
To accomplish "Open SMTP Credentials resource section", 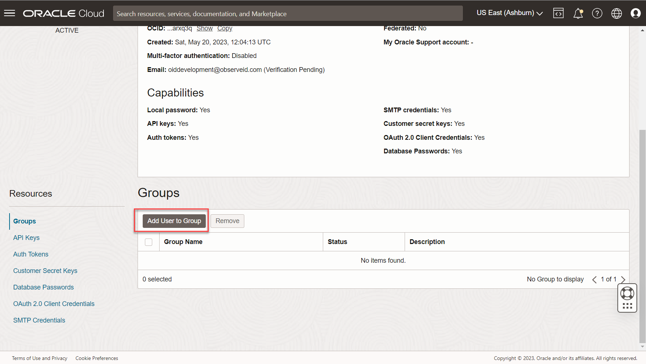I will click(x=39, y=320).
